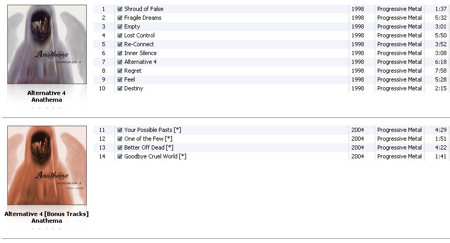Select Anathema artist name under first album
450x243 pixels.
point(46,100)
